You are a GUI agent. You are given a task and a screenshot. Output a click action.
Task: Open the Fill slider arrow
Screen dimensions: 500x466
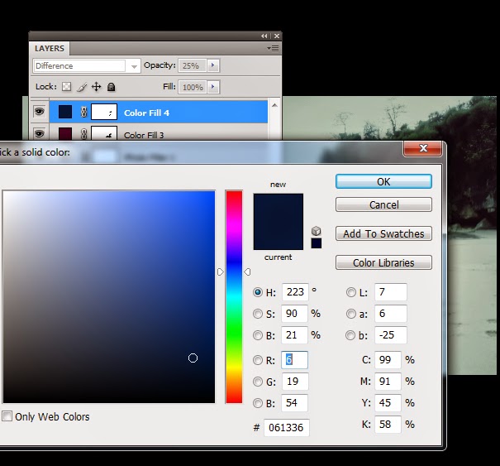click(x=213, y=87)
